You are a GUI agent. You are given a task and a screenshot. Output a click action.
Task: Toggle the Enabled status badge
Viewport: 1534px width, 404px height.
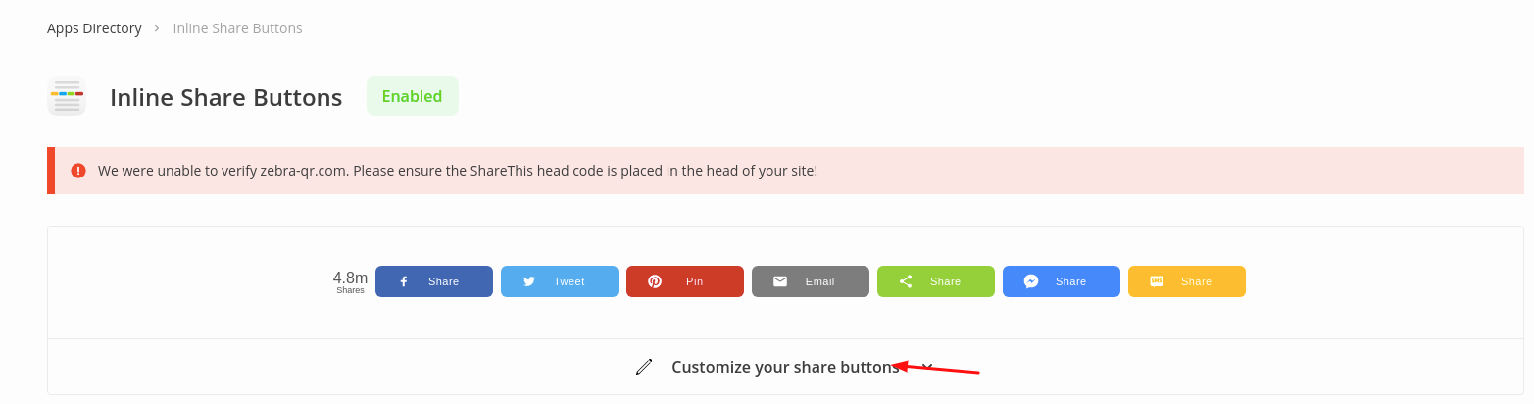[412, 96]
